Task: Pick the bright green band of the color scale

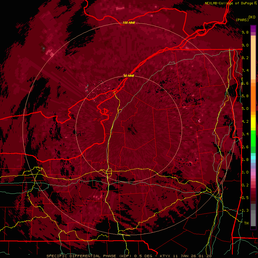Action: click(x=253, y=138)
